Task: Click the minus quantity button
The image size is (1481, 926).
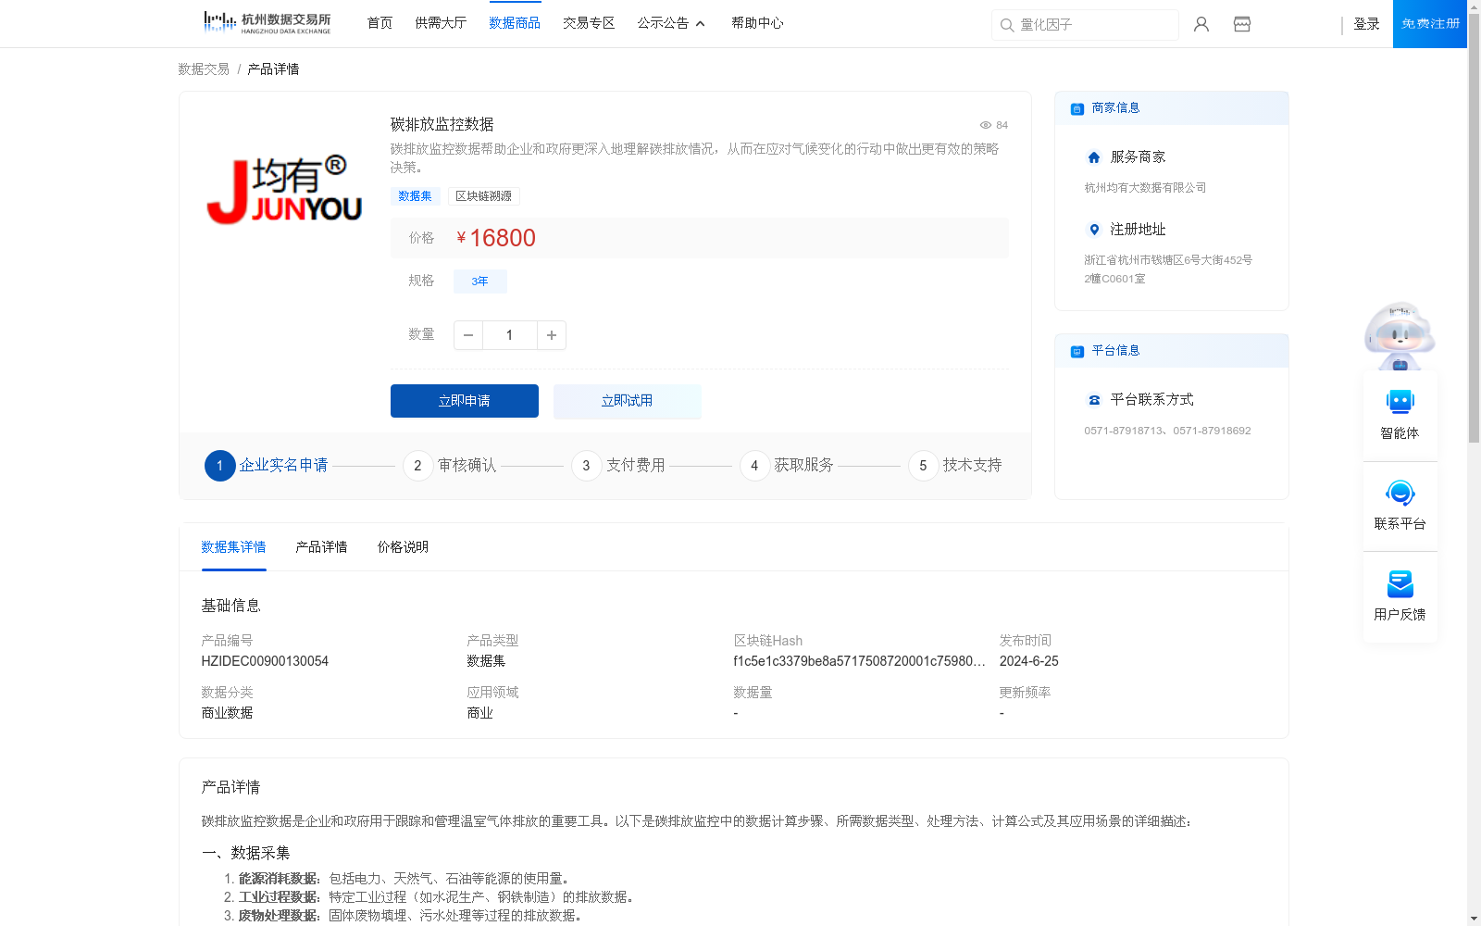Action: (468, 335)
